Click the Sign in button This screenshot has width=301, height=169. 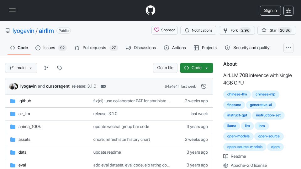click(270, 11)
